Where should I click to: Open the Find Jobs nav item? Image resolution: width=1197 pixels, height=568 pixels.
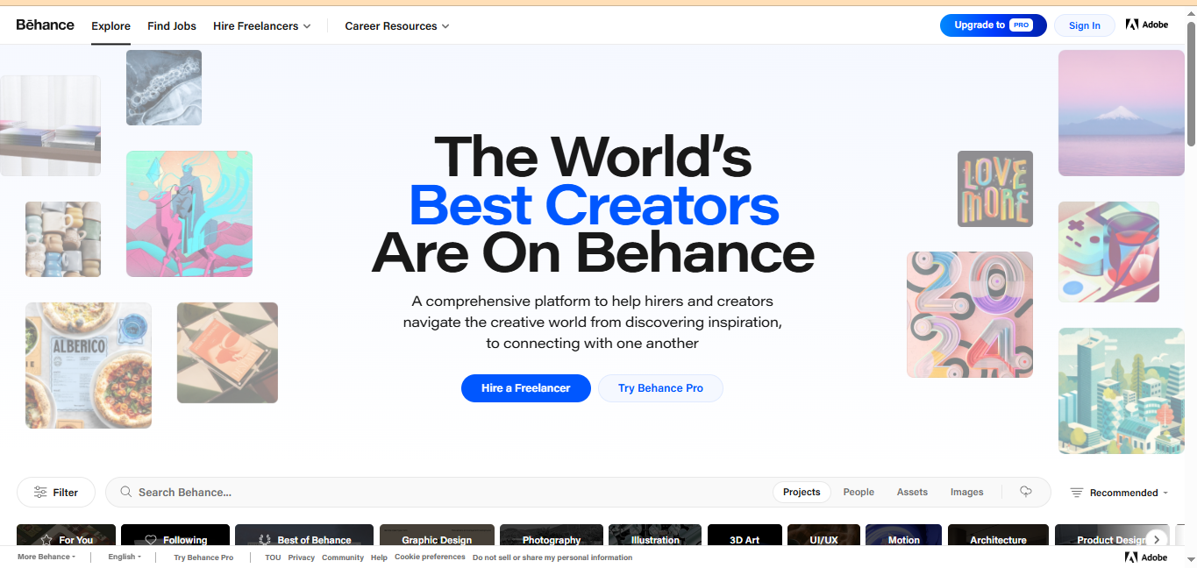coord(172,26)
